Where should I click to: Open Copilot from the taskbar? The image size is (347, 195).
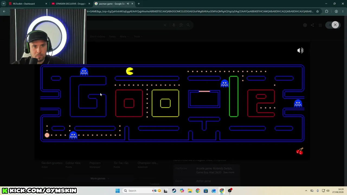(x=182, y=191)
